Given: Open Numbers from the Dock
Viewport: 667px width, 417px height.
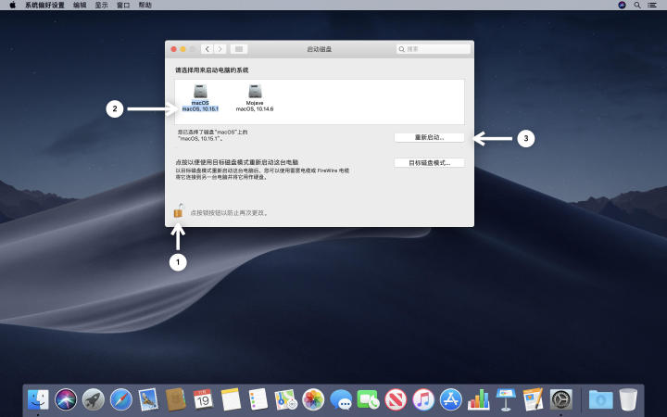Looking at the screenshot, I should [479, 399].
